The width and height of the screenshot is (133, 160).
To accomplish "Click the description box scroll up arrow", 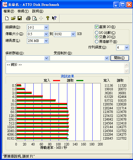I will 127,65.
